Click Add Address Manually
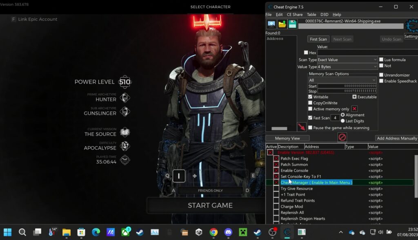Screen dimensions: 418x240 (397, 138)
